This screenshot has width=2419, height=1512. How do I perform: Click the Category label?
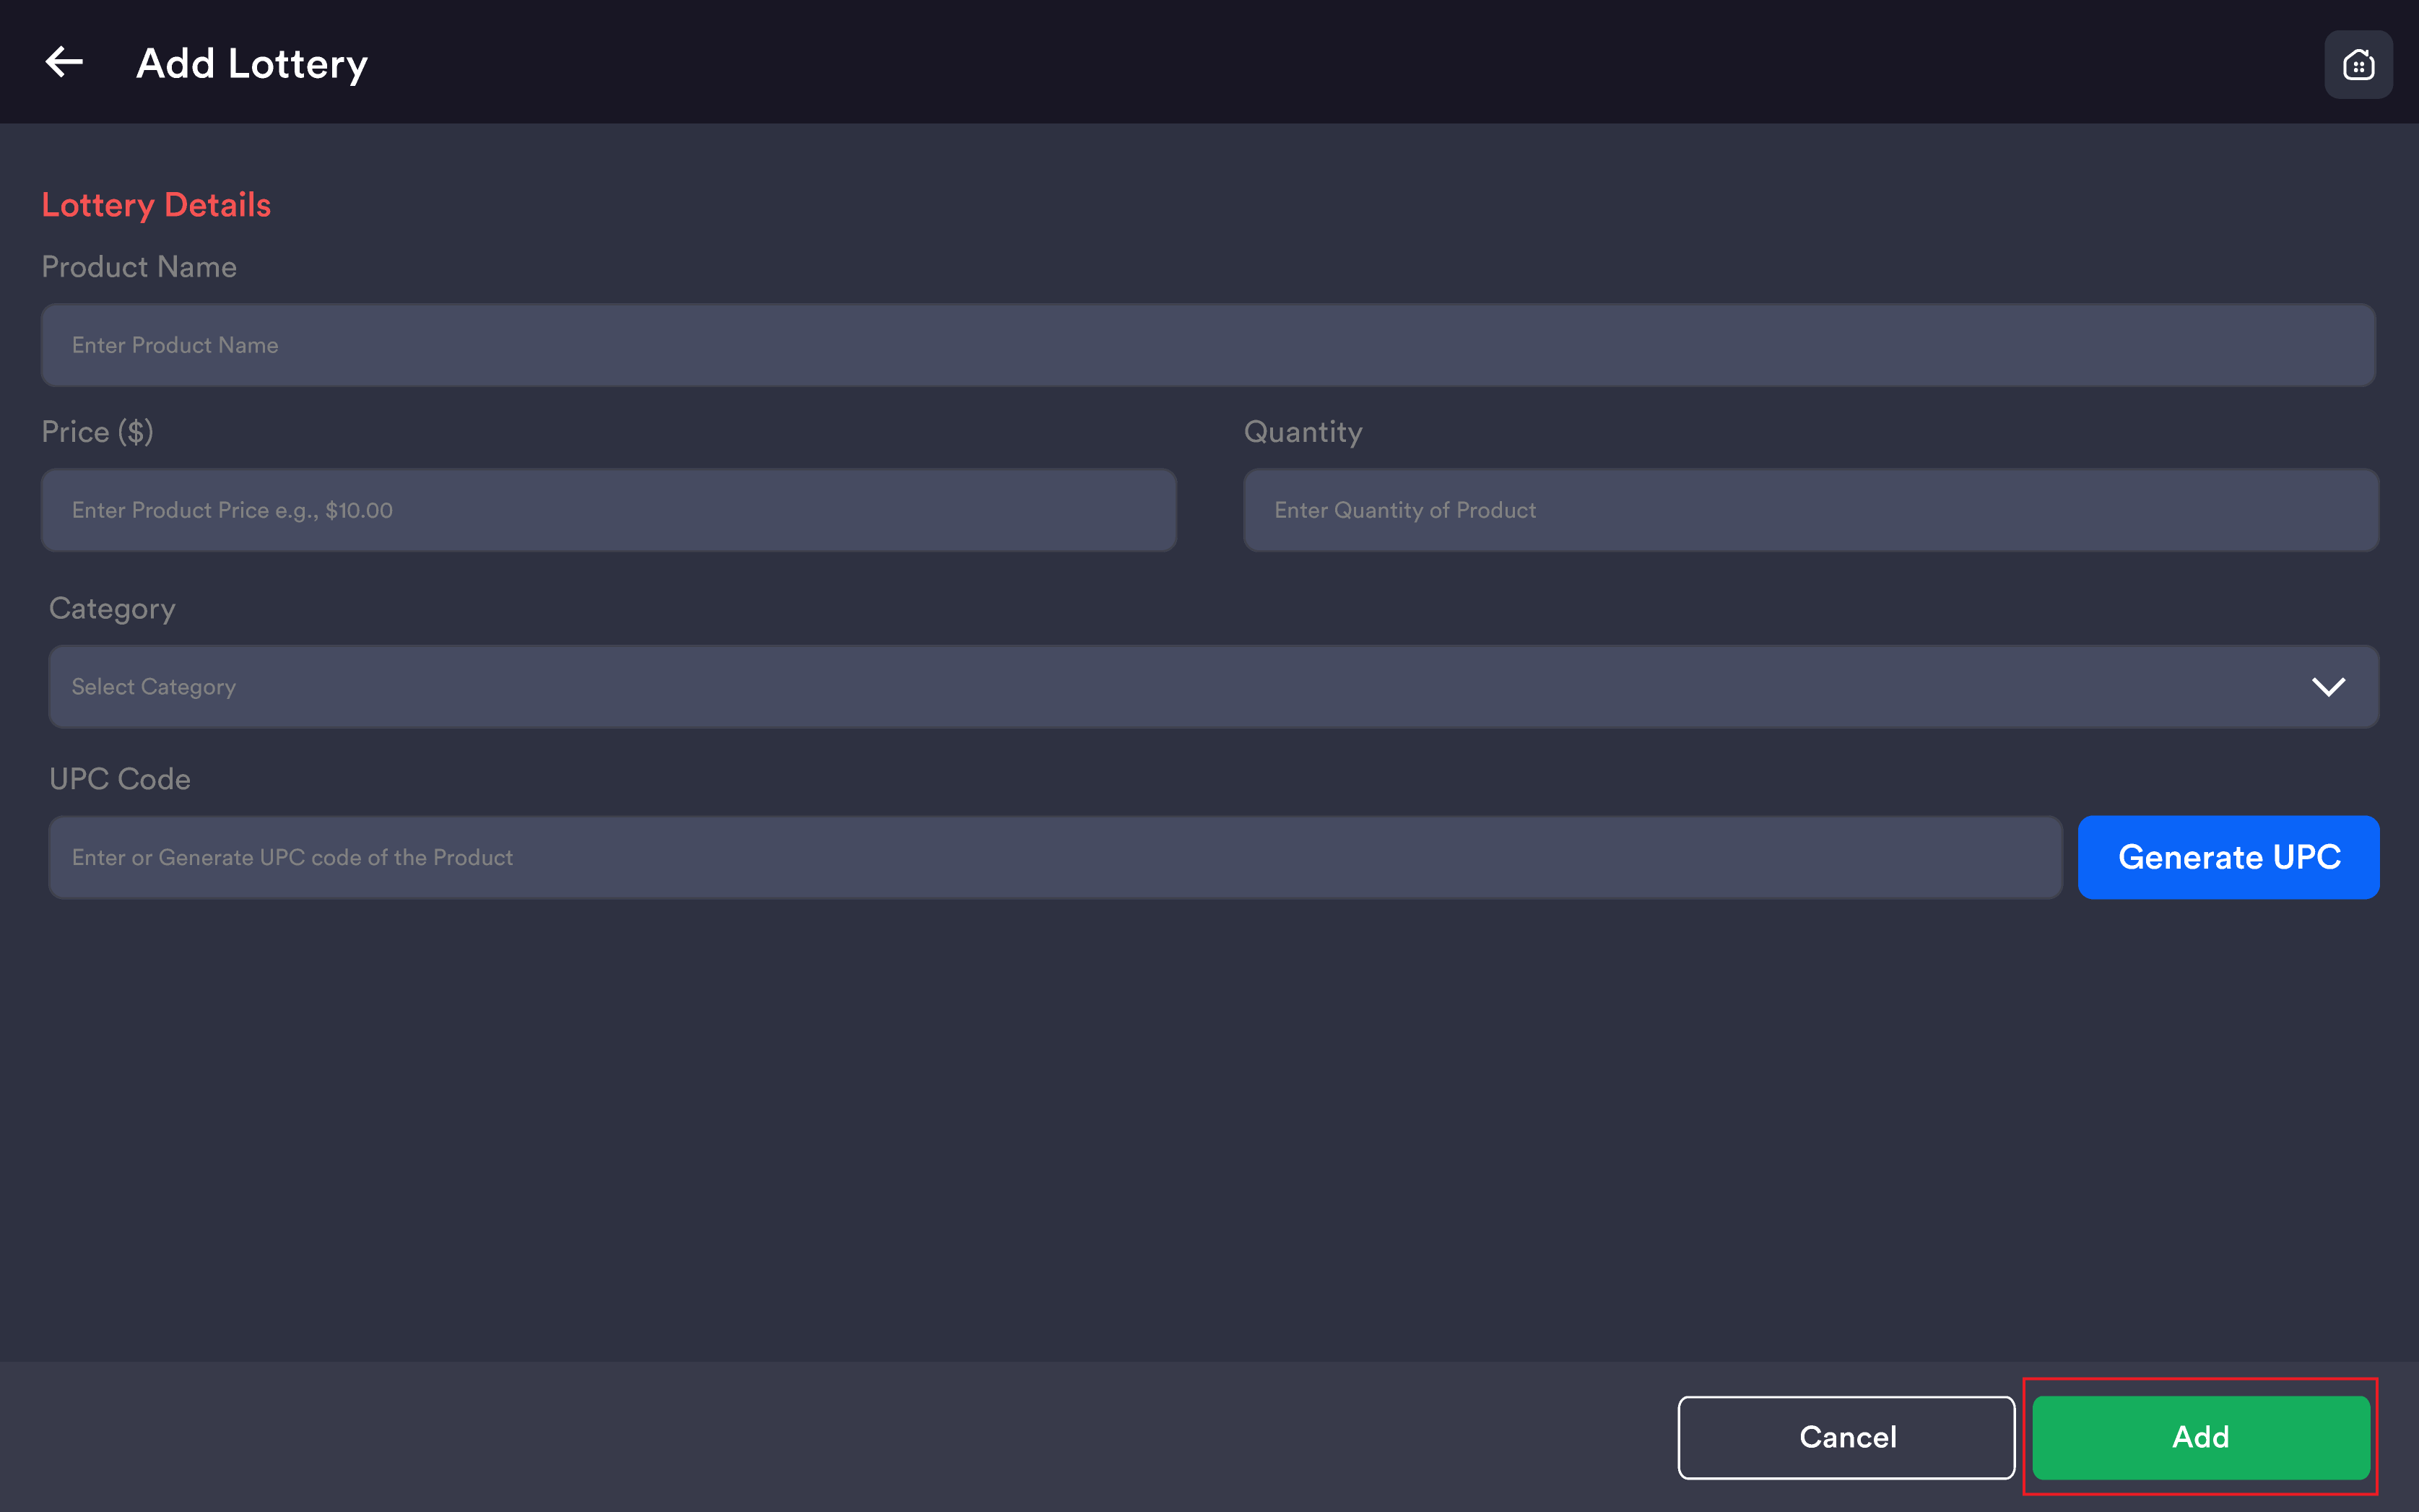tap(112, 609)
